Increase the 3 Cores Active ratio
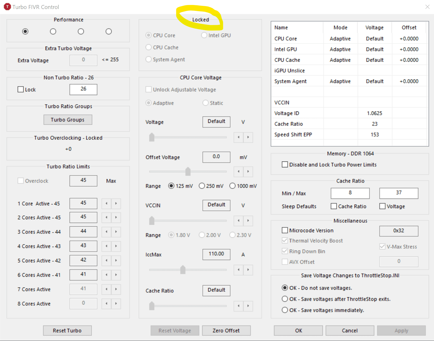 116,232
